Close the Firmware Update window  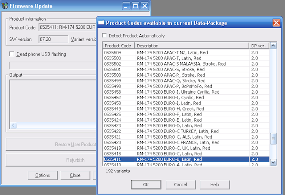(x=145, y=6)
